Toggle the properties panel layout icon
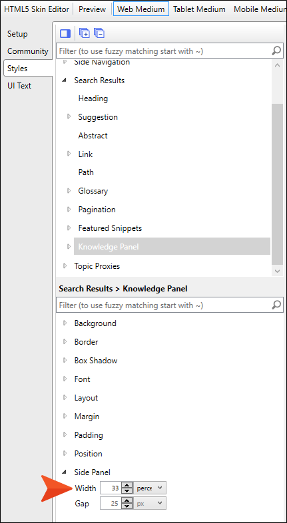 coord(65,33)
